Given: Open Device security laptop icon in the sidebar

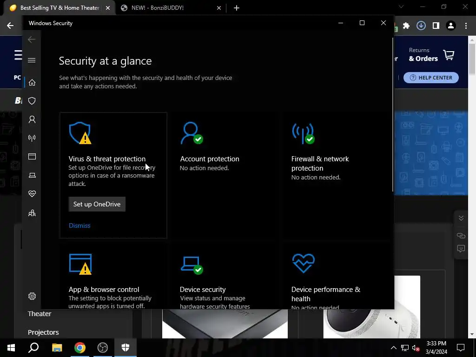Looking at the screenshot, I should pyautogui.click(x=32, y=175).
